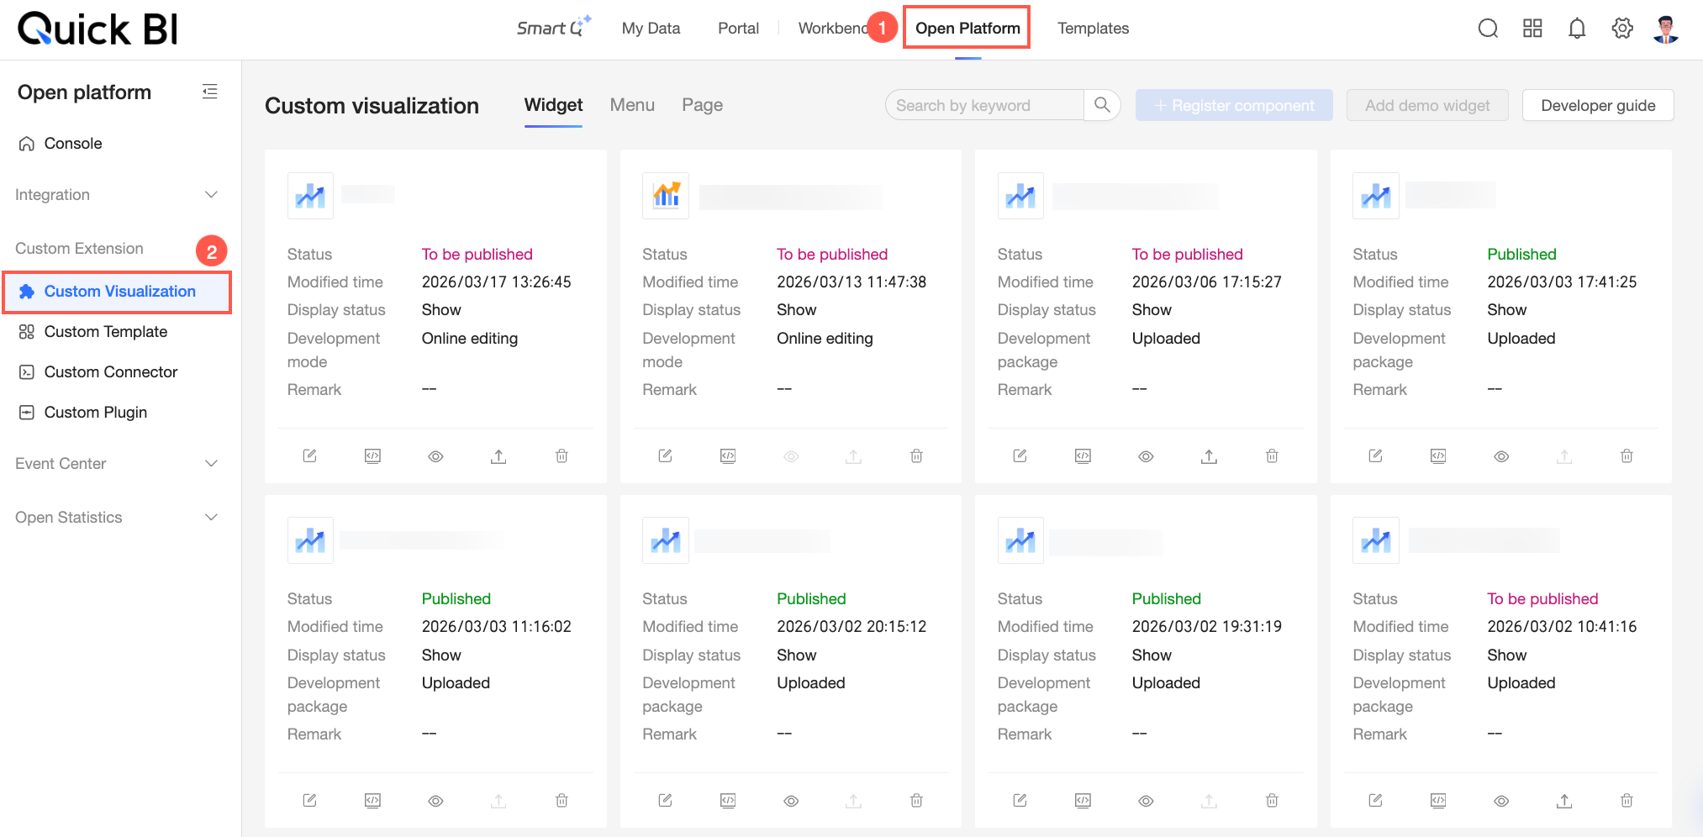The height and width of the screenshot is (837, 1703).
Task: Delete the widget modified 2026/03/13 11:47:38
Action: click(x=916, y=455)
